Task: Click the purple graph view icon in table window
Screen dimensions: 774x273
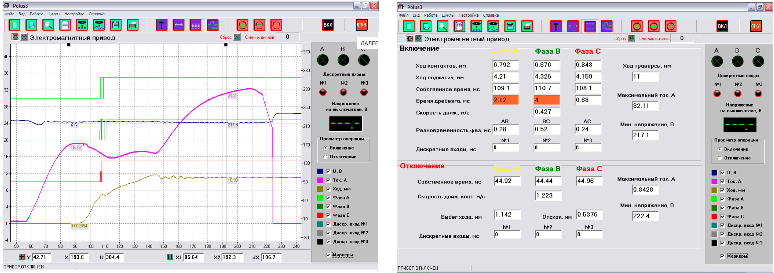Action: 607,26
